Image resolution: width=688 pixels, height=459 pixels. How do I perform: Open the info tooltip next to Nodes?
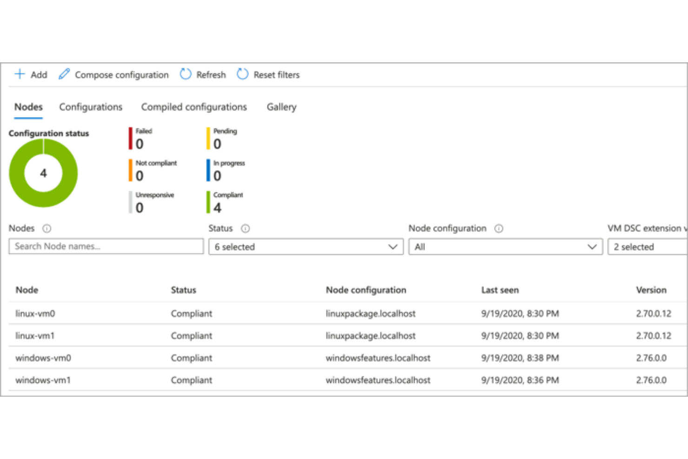(x=46, y=228)
